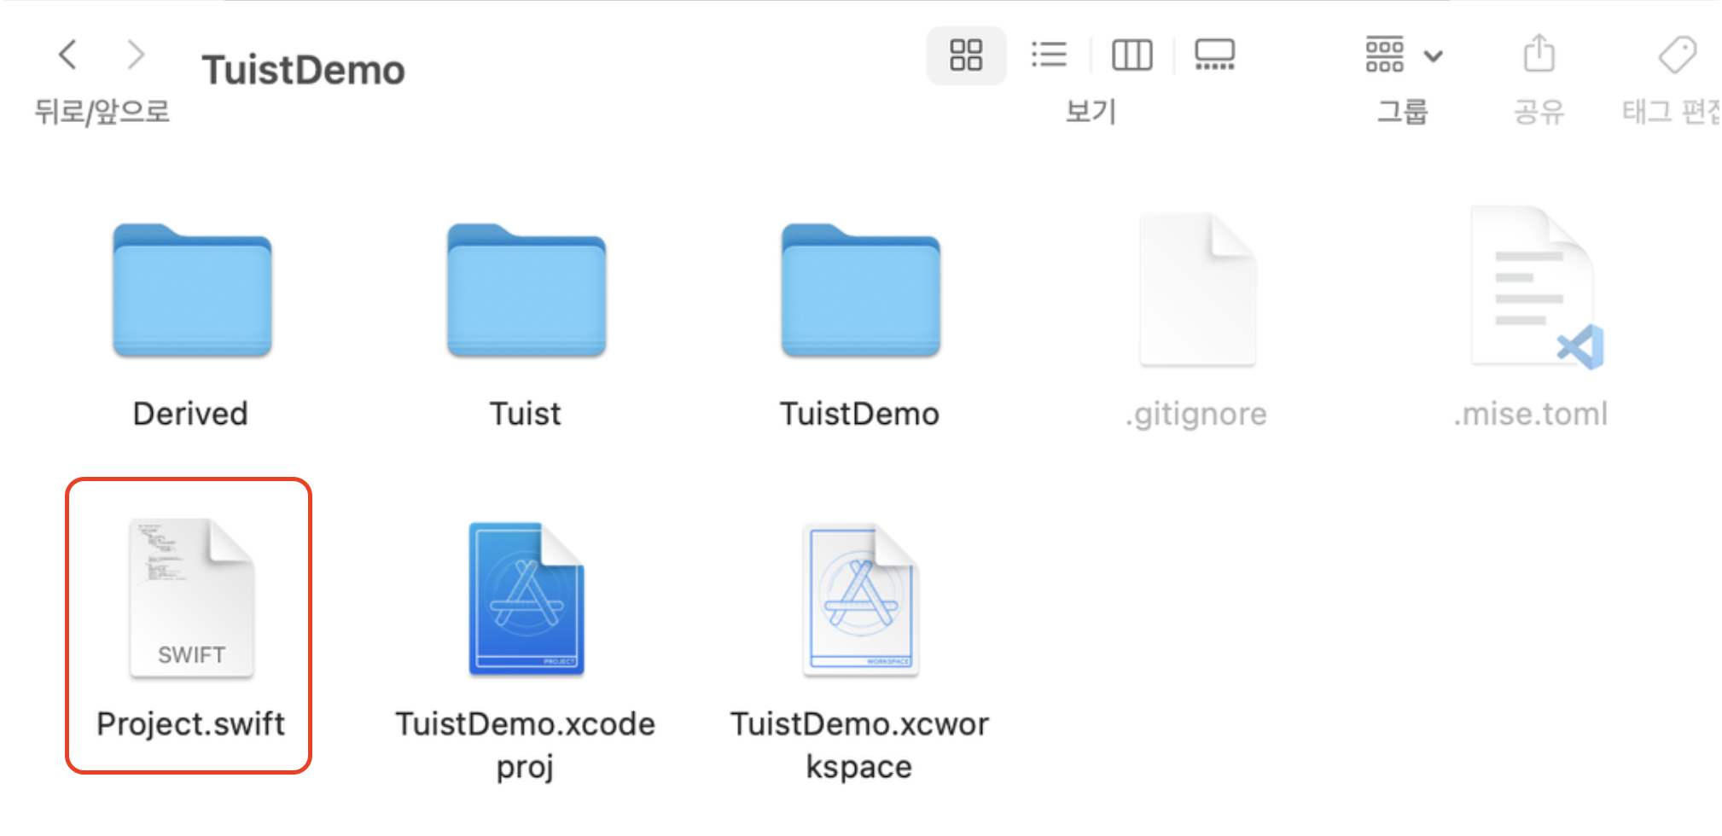Select the Tuist folder icon
The height and width of the screenshot is (836, 1722).
pos(526,290)
